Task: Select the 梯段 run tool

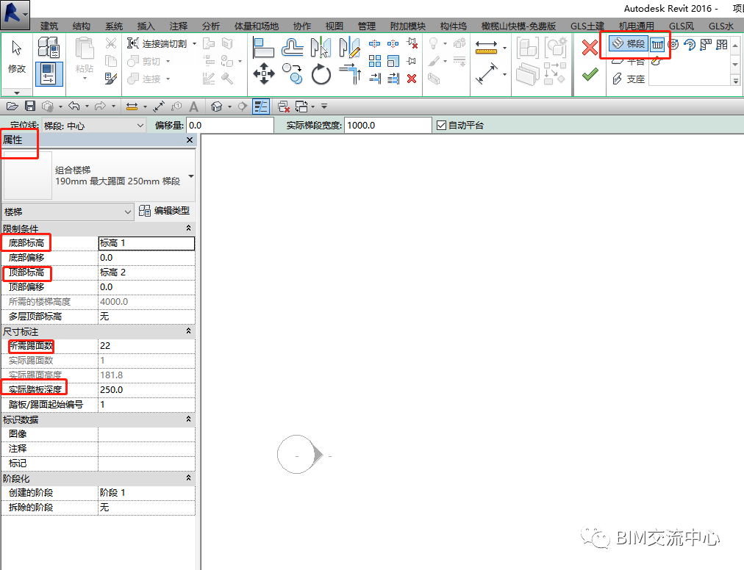Action: coord(629,44)
